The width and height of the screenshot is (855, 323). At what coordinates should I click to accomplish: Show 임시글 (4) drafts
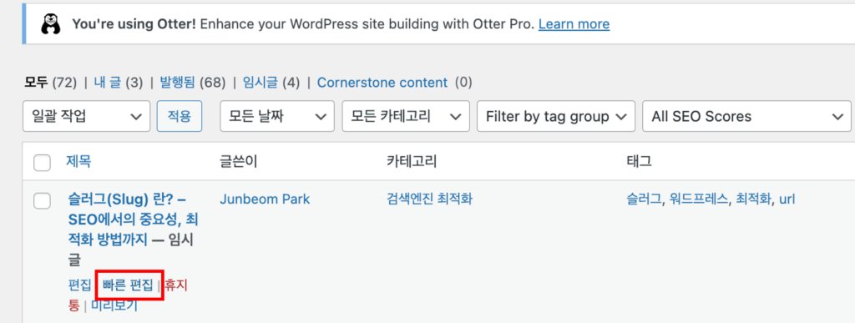pos(271,83)
